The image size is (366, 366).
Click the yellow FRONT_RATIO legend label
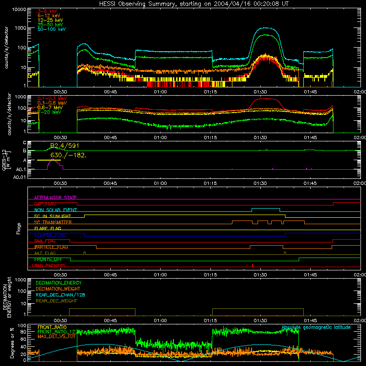[52, 327]
